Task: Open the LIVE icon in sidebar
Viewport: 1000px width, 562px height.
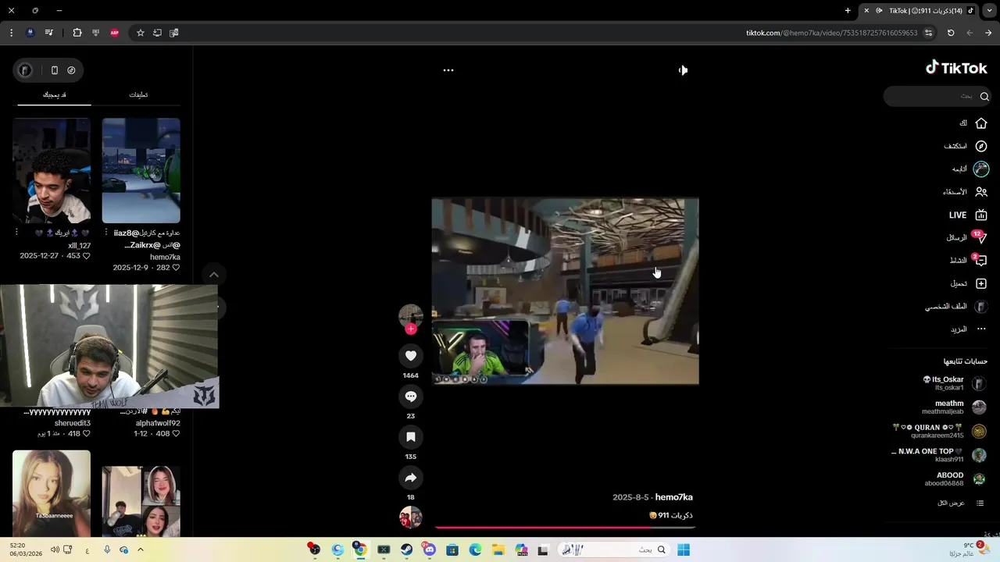Action: [981, 215]
